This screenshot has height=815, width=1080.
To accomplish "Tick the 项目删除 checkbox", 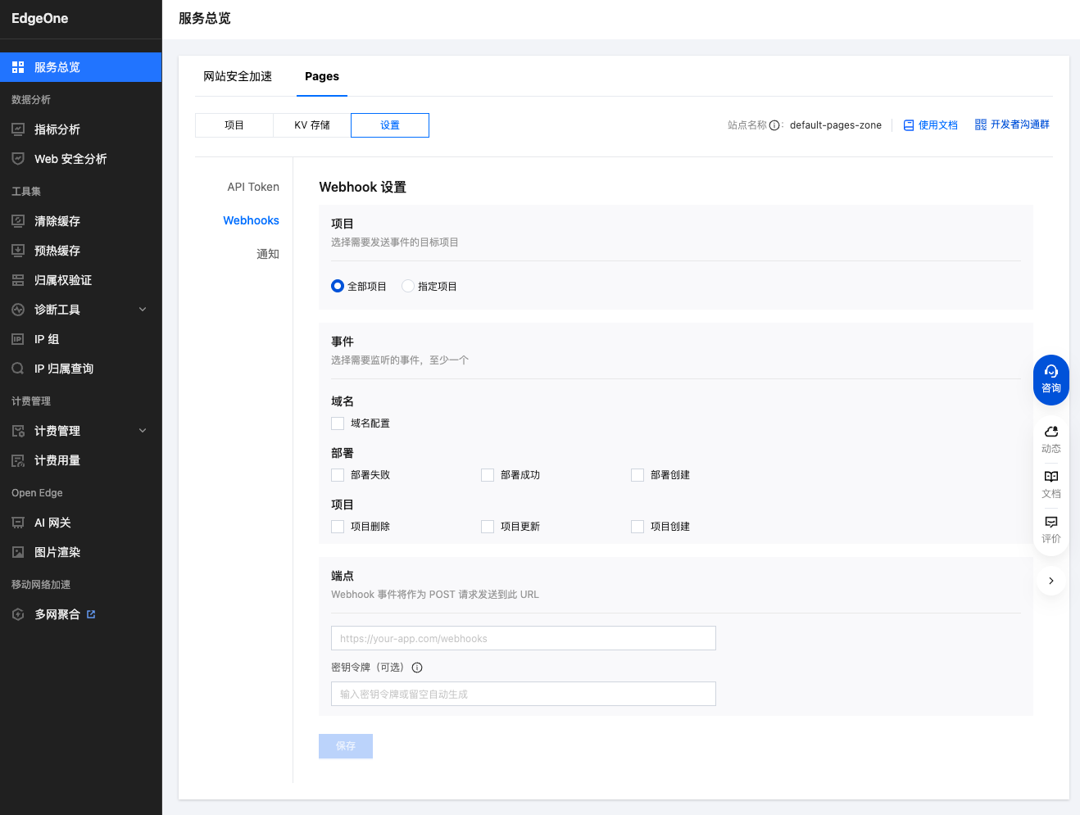I will point(338,527).
